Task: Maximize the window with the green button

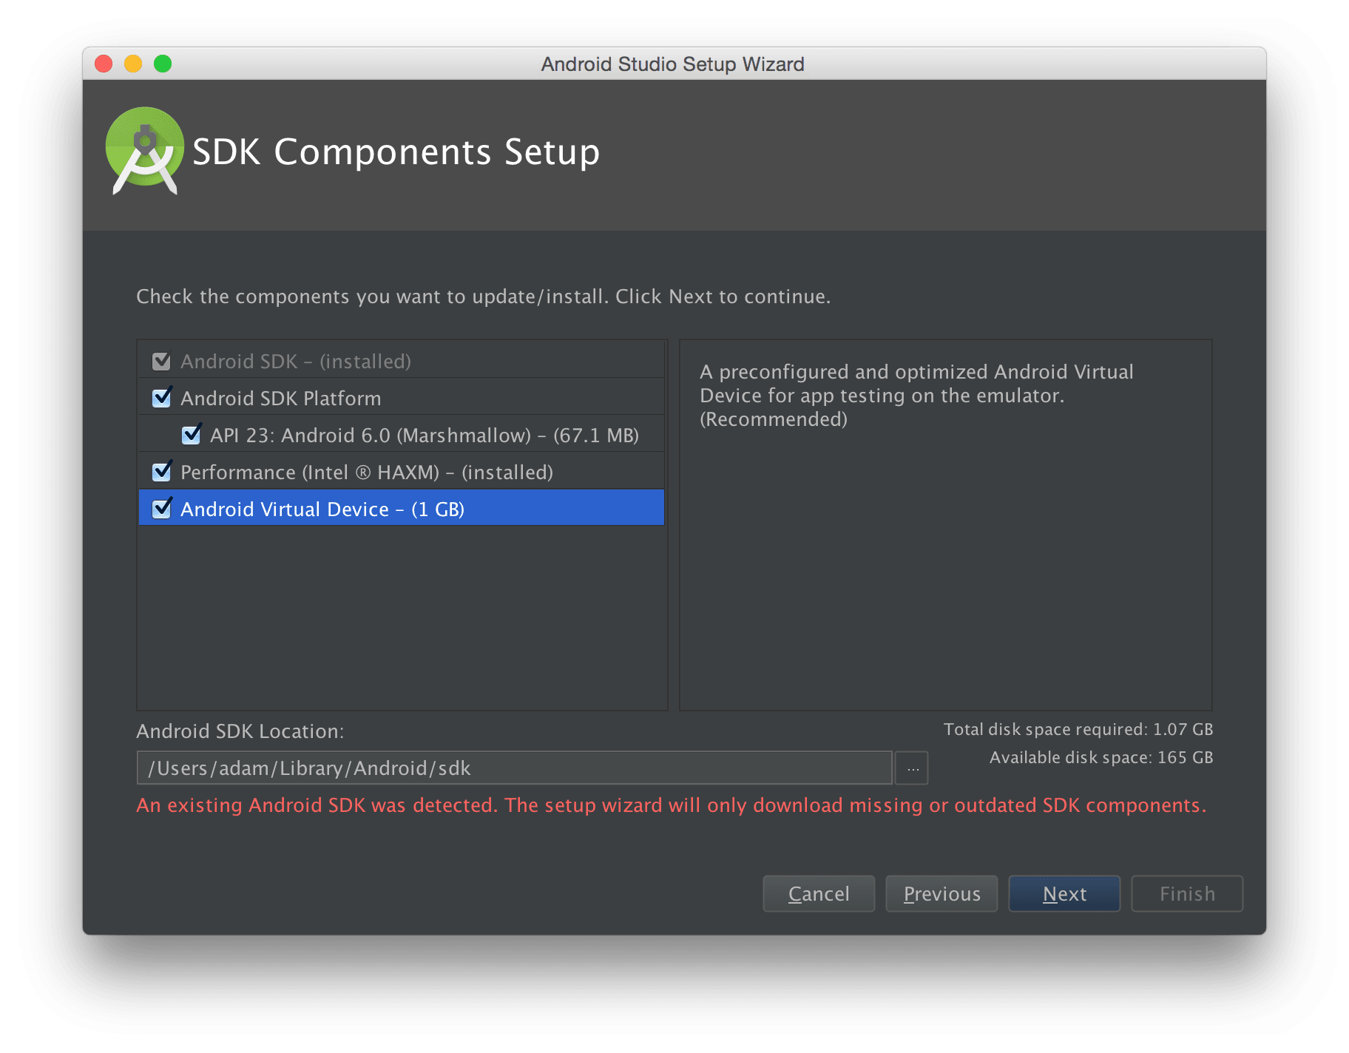Action: [x=163, y=64]
